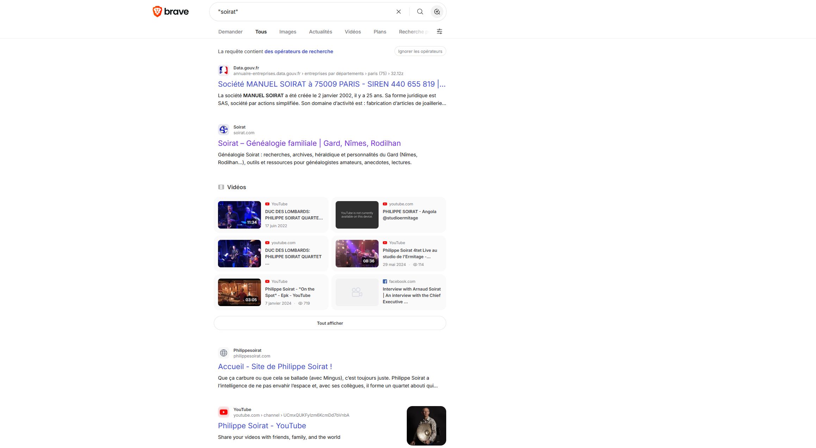Open search filters settings icon

tap(440, 31)
